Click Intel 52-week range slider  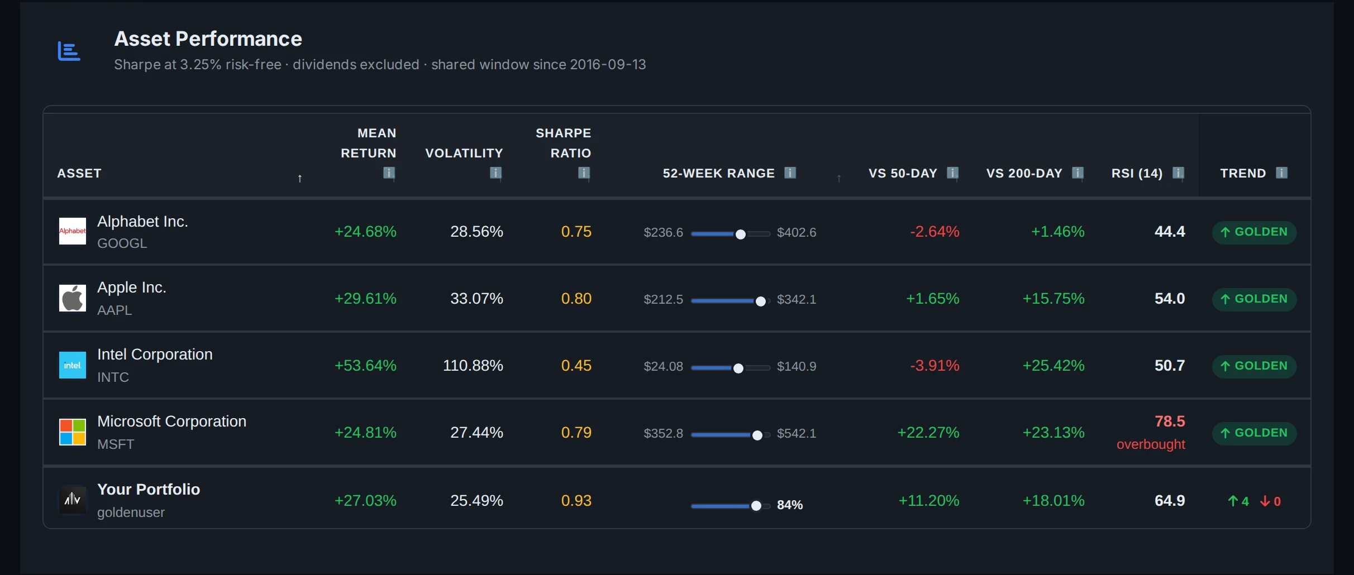(731, 368)
